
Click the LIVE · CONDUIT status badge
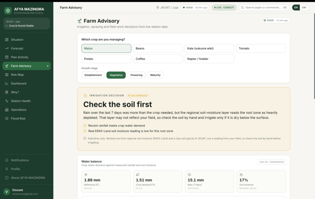point(224,7)
